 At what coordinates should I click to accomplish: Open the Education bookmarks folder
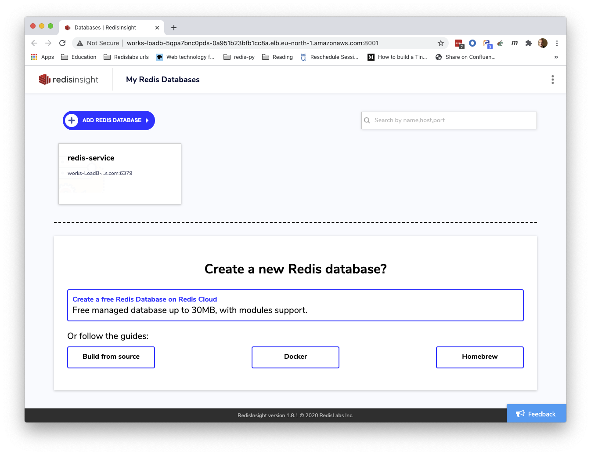point(79,57)
